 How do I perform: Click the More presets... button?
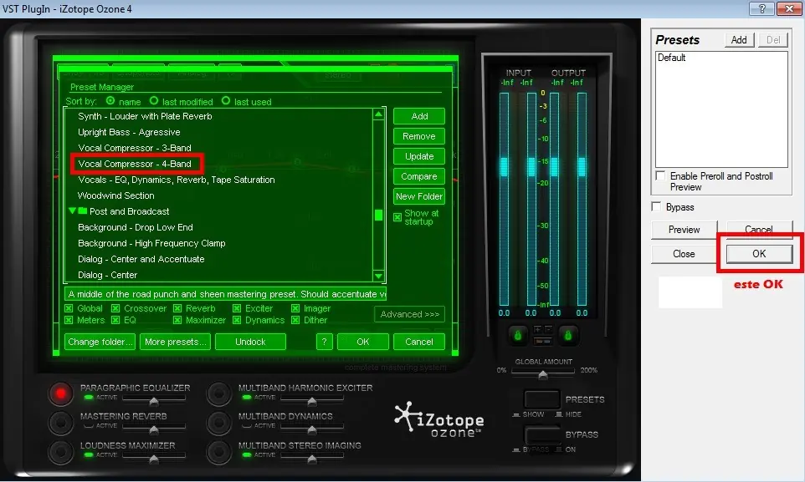pyautogui.click(x=176, y=342)
